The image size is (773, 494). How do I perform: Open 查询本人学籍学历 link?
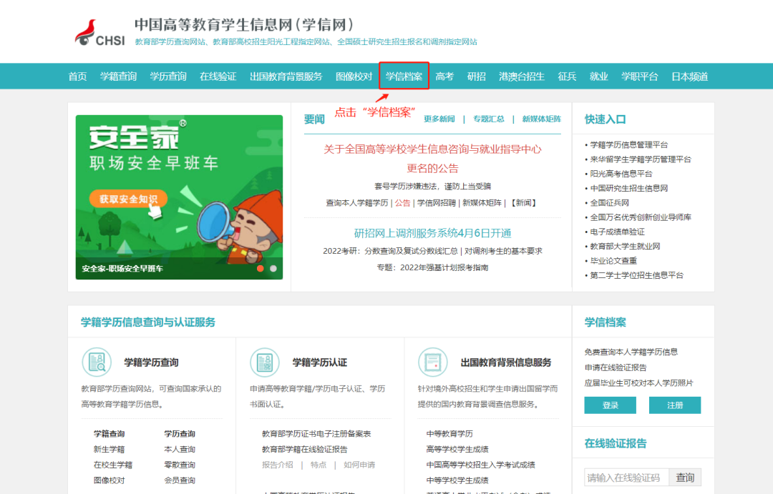(357, 203)
